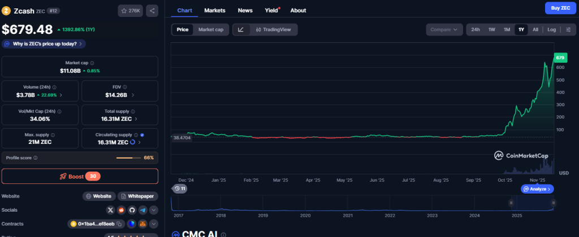Click the Buy ZEC button
The width and height of the screenshot is (579, 237).
(560, 8)
